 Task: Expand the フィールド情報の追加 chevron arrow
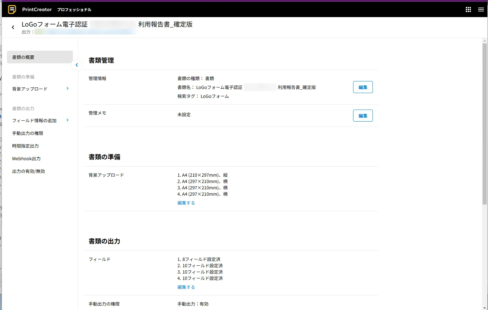click(68, 120)
